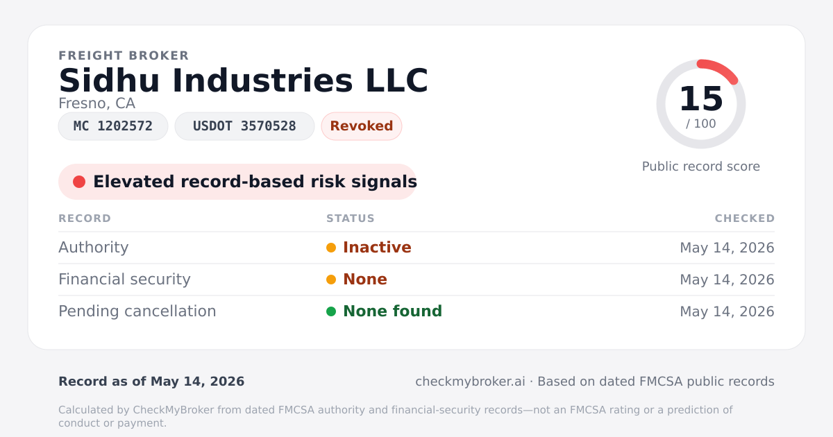
Task: Select the MC 1202572 badge
Action: point(113,126)
